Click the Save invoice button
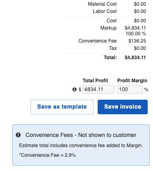This screenshot has width=153, height=171. click(122, 107)
